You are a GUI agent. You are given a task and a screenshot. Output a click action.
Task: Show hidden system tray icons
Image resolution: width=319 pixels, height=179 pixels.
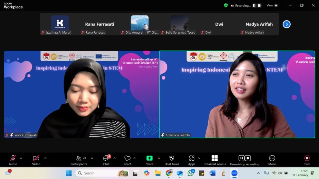258,173
